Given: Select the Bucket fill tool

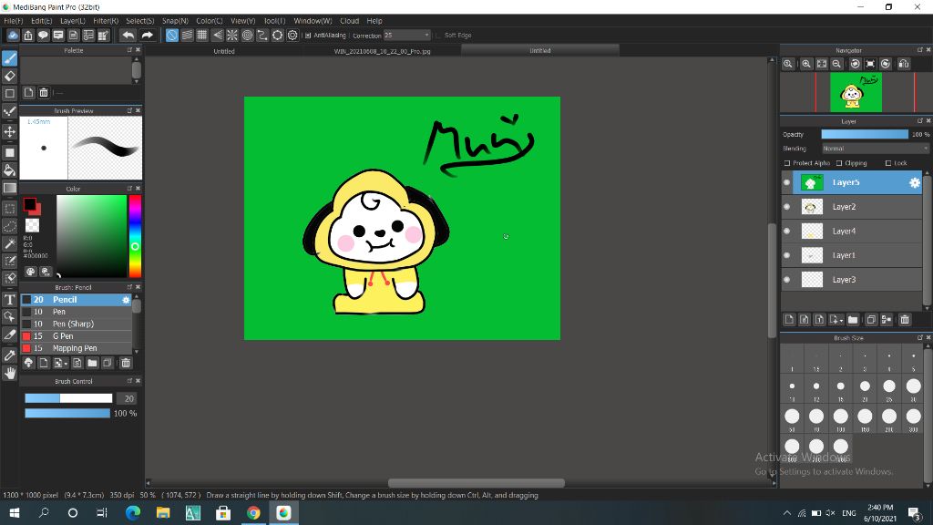Looking at the screenshot, I should [9, 170].
